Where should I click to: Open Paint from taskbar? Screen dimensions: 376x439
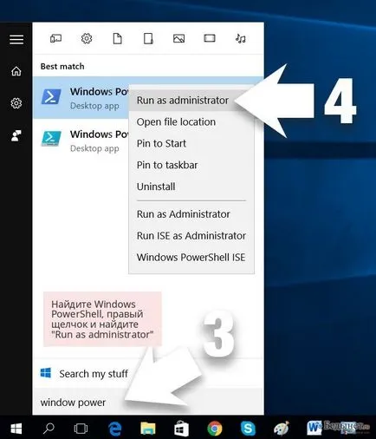[282, 429]
